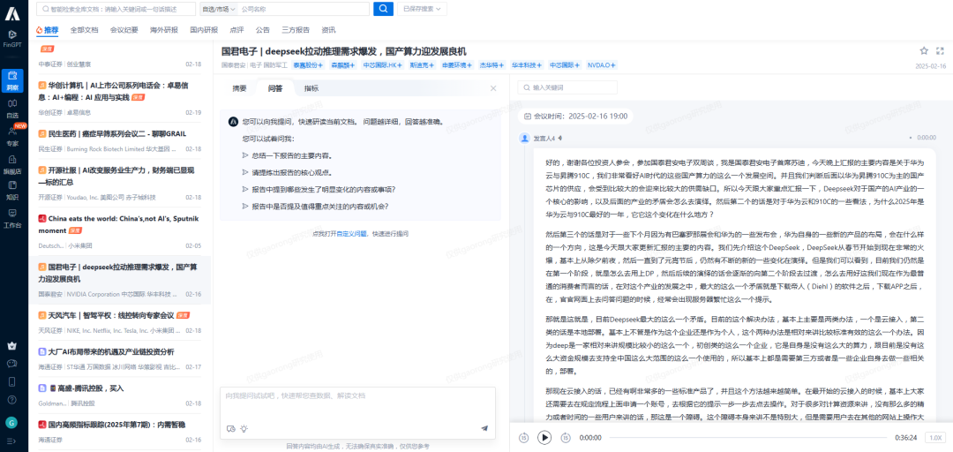The height and width of the screenshot is (452, 953).
Task: Focus the 公司名称 input field
Action: pos(303,9)
